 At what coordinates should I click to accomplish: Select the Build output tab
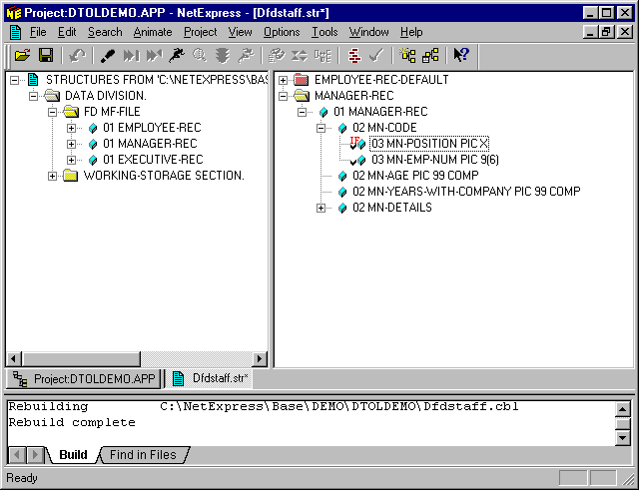(x=73, y=454)
